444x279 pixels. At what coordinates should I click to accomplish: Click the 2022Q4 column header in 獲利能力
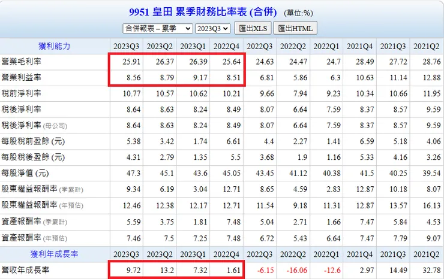click(226, 46)
